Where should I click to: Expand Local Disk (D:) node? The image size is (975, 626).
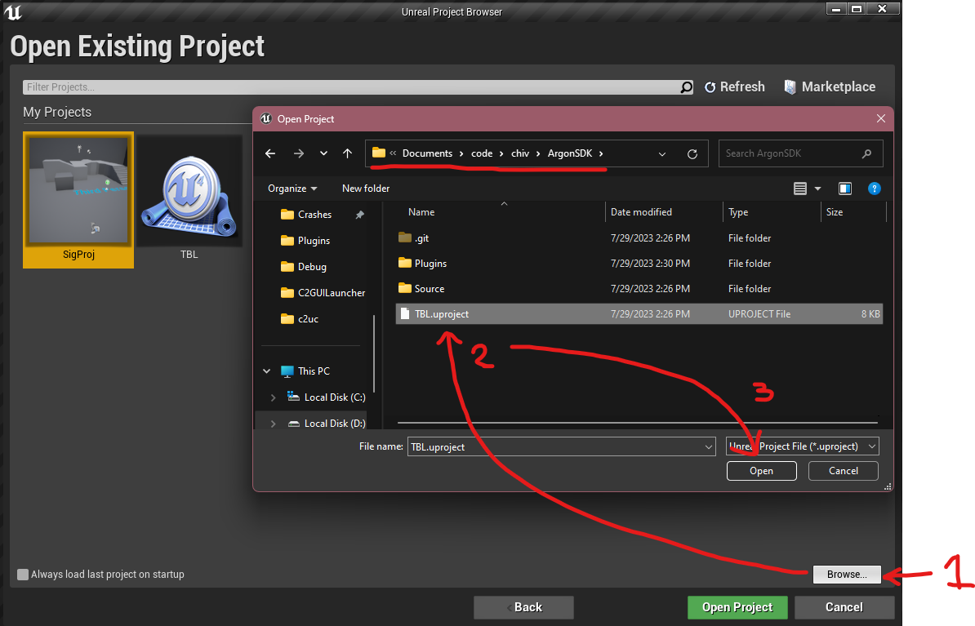coord(273,424)
